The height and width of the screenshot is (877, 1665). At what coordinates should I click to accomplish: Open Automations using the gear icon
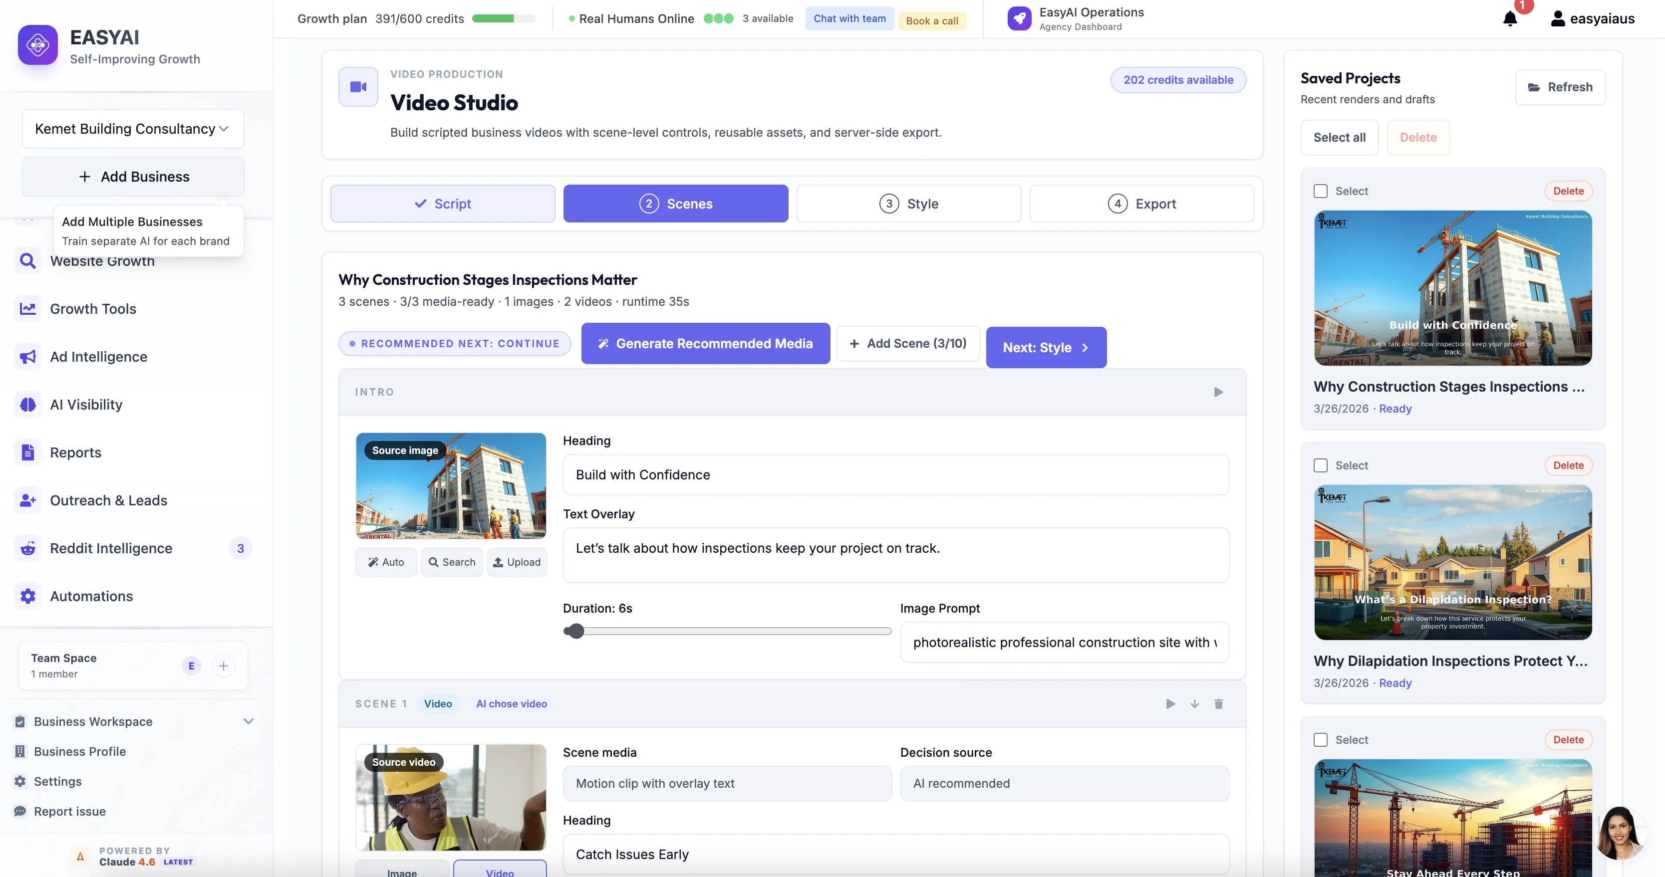[x=27, y=596]
